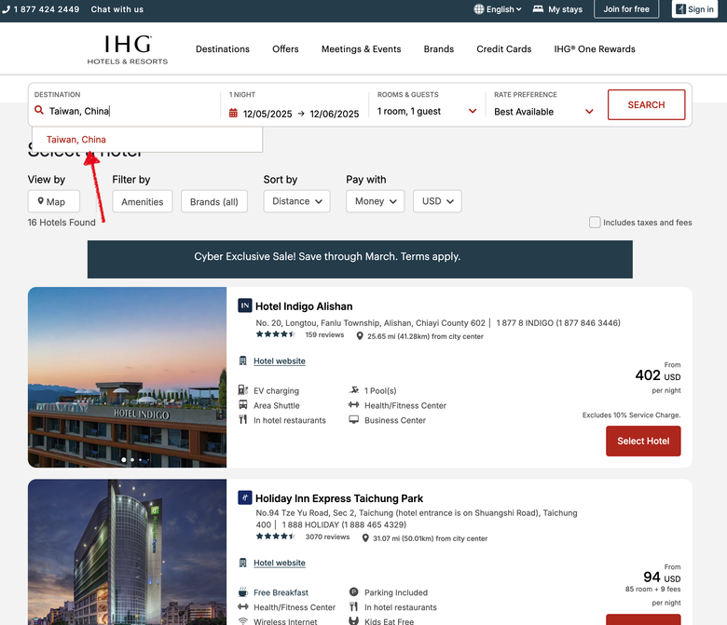Viewport: 727px width, 625px height.
Task: Open the calendar icon for dates
Action: (x=233, y=113)
